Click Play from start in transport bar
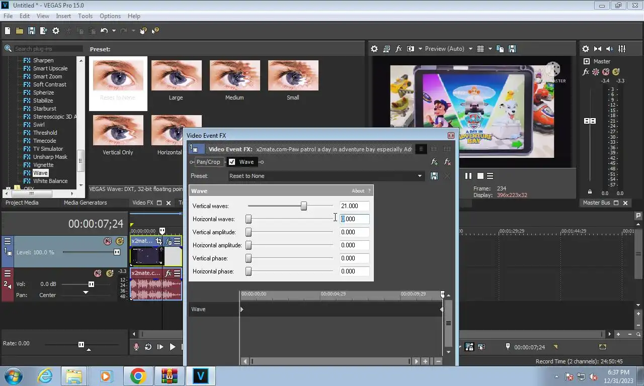The width and height of the screenshot is (644, 386). click(160, 347)
